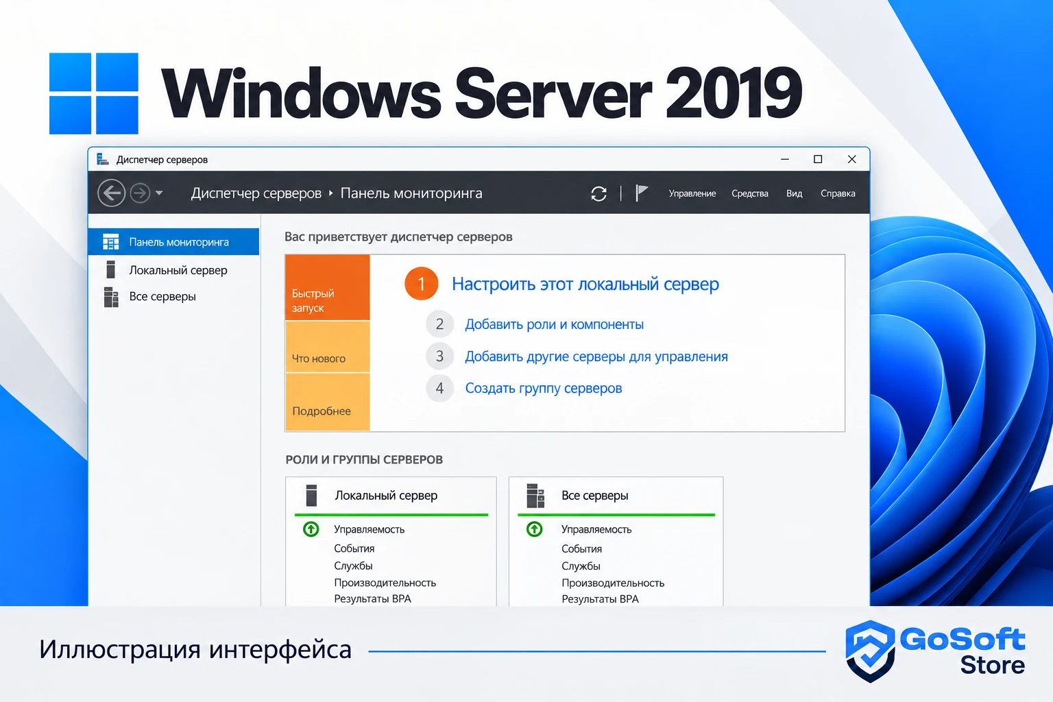The width and height of the screenshot is (1053, 702).
Task: Open Результаты BPA in Локальный сервер tile
Action: 373,598
